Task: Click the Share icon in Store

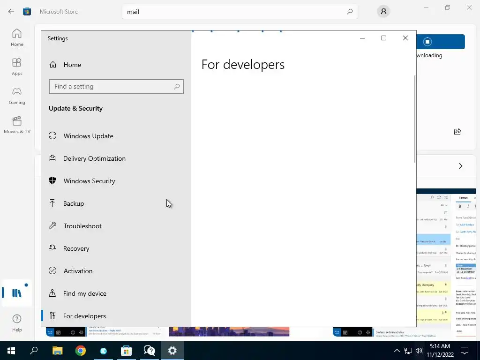Action: (457, 132)
